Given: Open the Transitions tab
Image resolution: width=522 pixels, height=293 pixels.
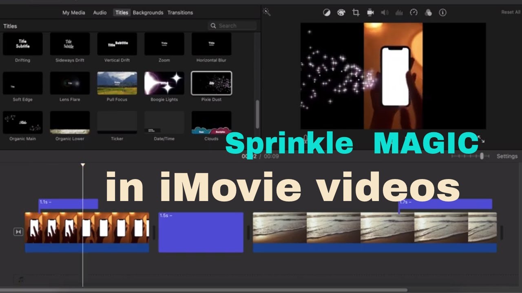Looking at the screenshot, I should 180,13.
